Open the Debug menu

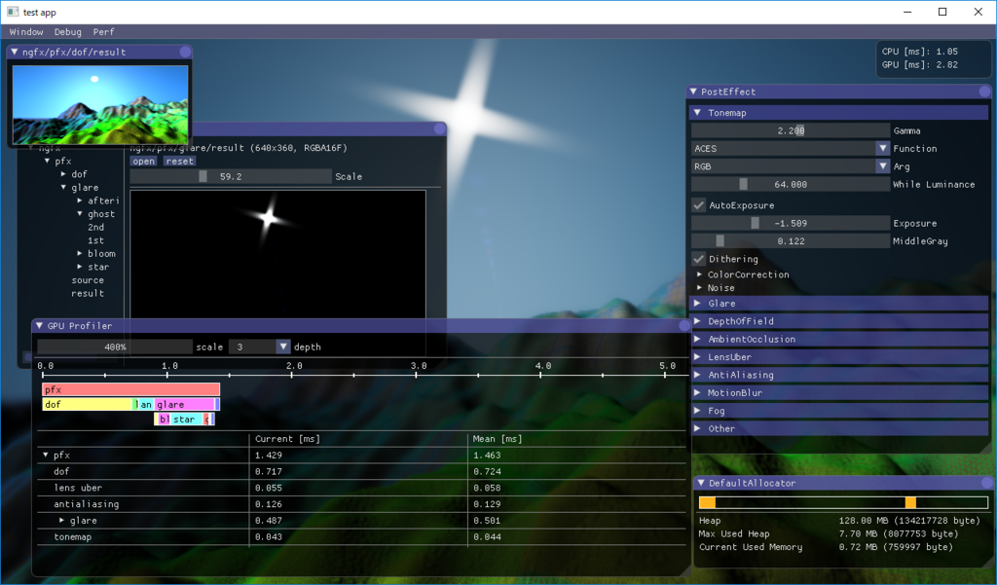[67, 32]
